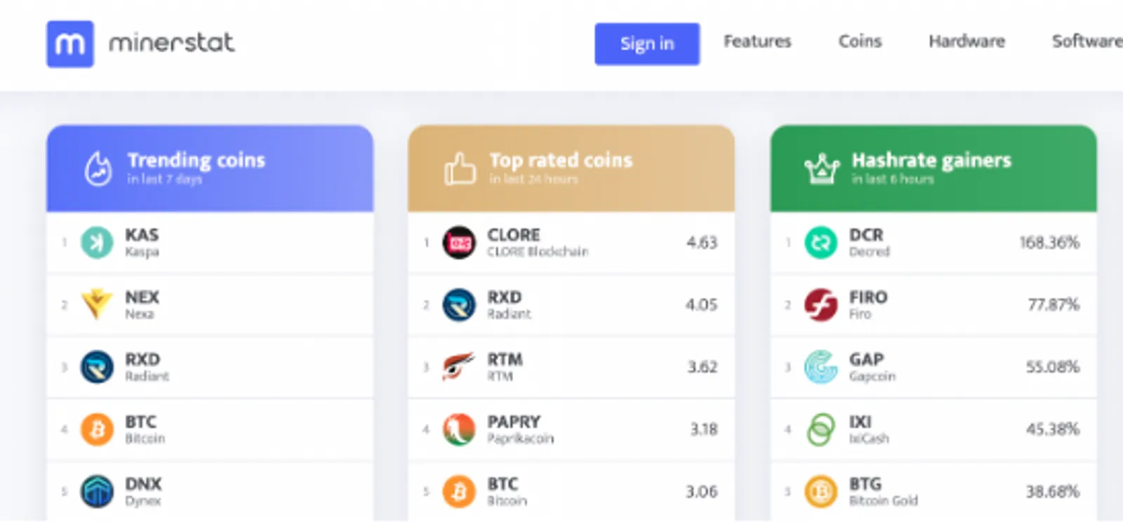The image size is (1123, 522).
Task: Select the Nexa NEX coin icon
Action: 97,304
